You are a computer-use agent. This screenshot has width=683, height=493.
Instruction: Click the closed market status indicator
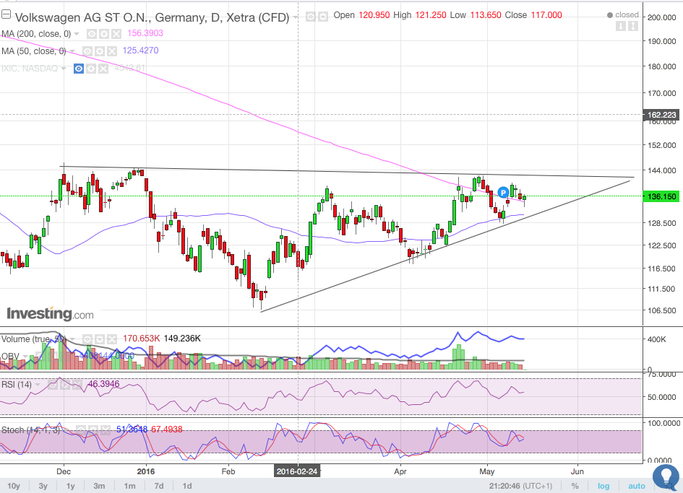[623, 14]
